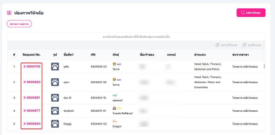275x135 pixels.
Task: Click the paw icon for น้อง 15
Action: coord(55,97)
